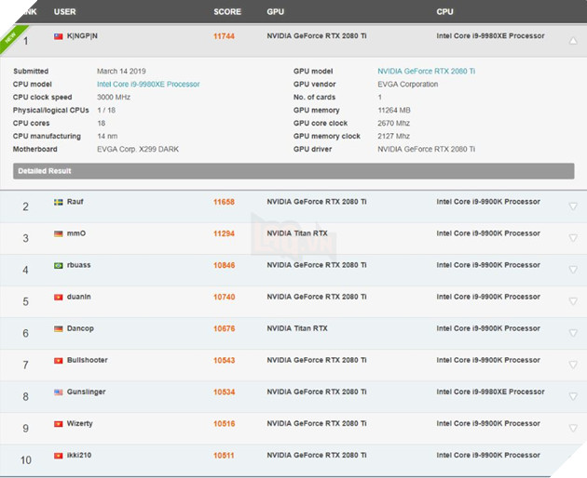Click the GPU column header

276,12
